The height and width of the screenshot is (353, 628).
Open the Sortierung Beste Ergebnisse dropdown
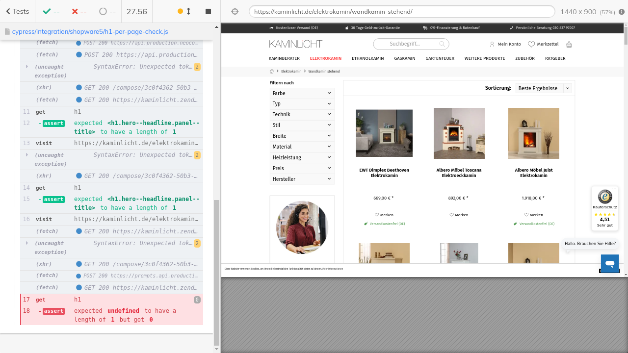(544, 88)
